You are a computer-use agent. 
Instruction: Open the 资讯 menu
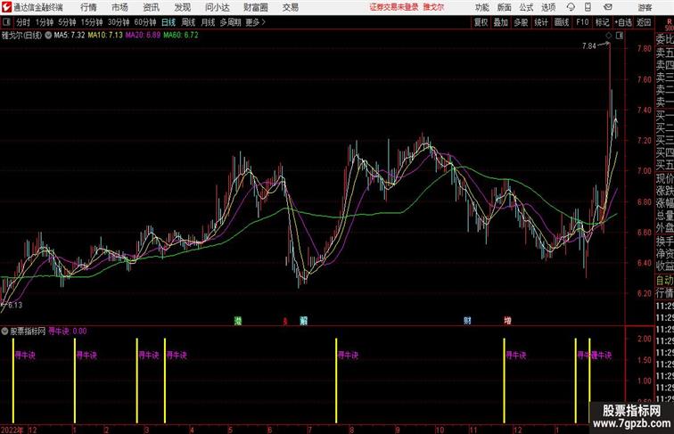pos(151,7)
